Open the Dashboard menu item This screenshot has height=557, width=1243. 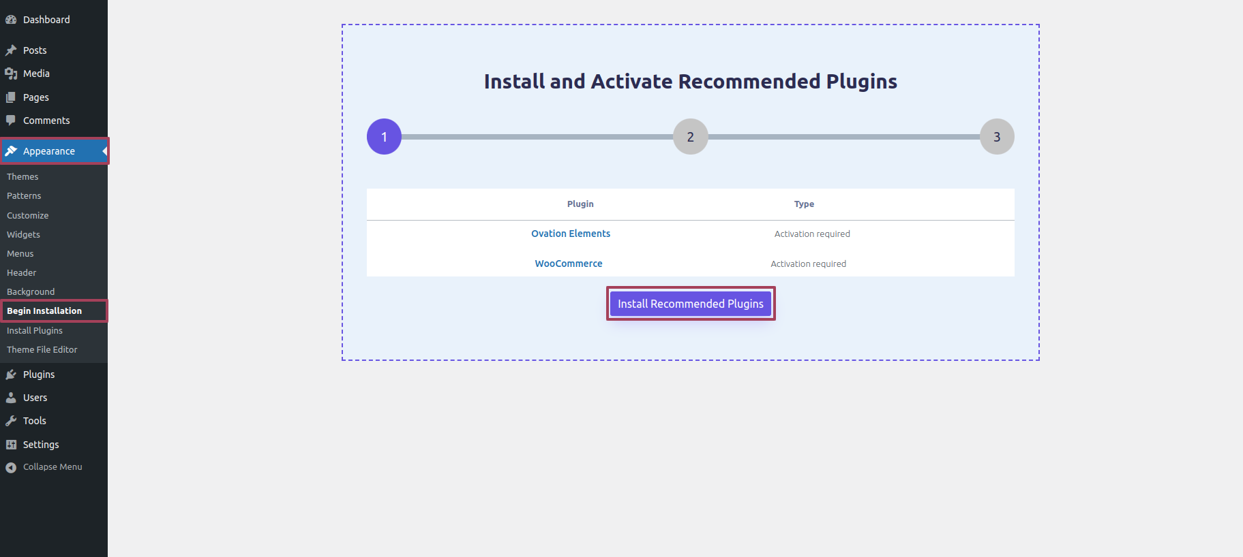click(x=46, y=20)
